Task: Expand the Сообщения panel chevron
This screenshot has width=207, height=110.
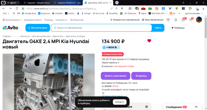Action: click(196, 107)
